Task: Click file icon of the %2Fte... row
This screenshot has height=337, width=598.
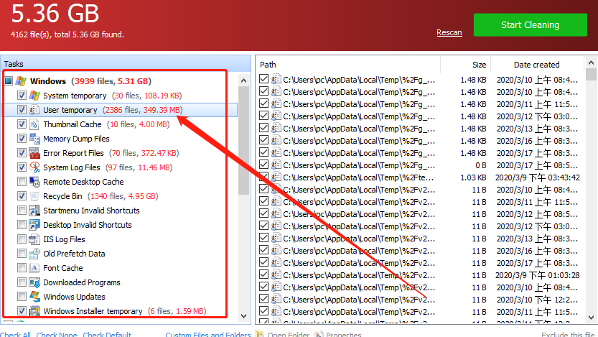Action: [x=276, y=177]
